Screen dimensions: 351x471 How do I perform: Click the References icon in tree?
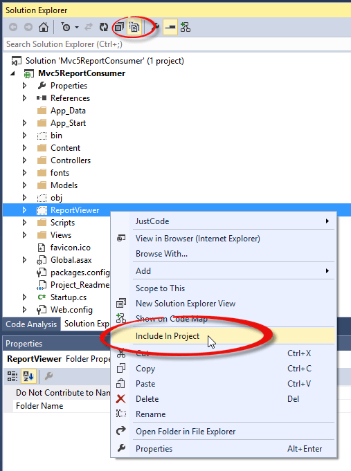point(42,98)
